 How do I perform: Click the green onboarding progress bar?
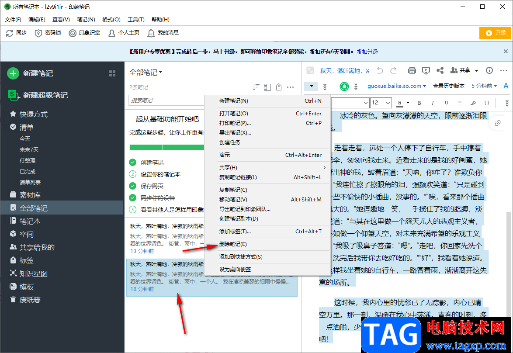[x=166, y=147]
